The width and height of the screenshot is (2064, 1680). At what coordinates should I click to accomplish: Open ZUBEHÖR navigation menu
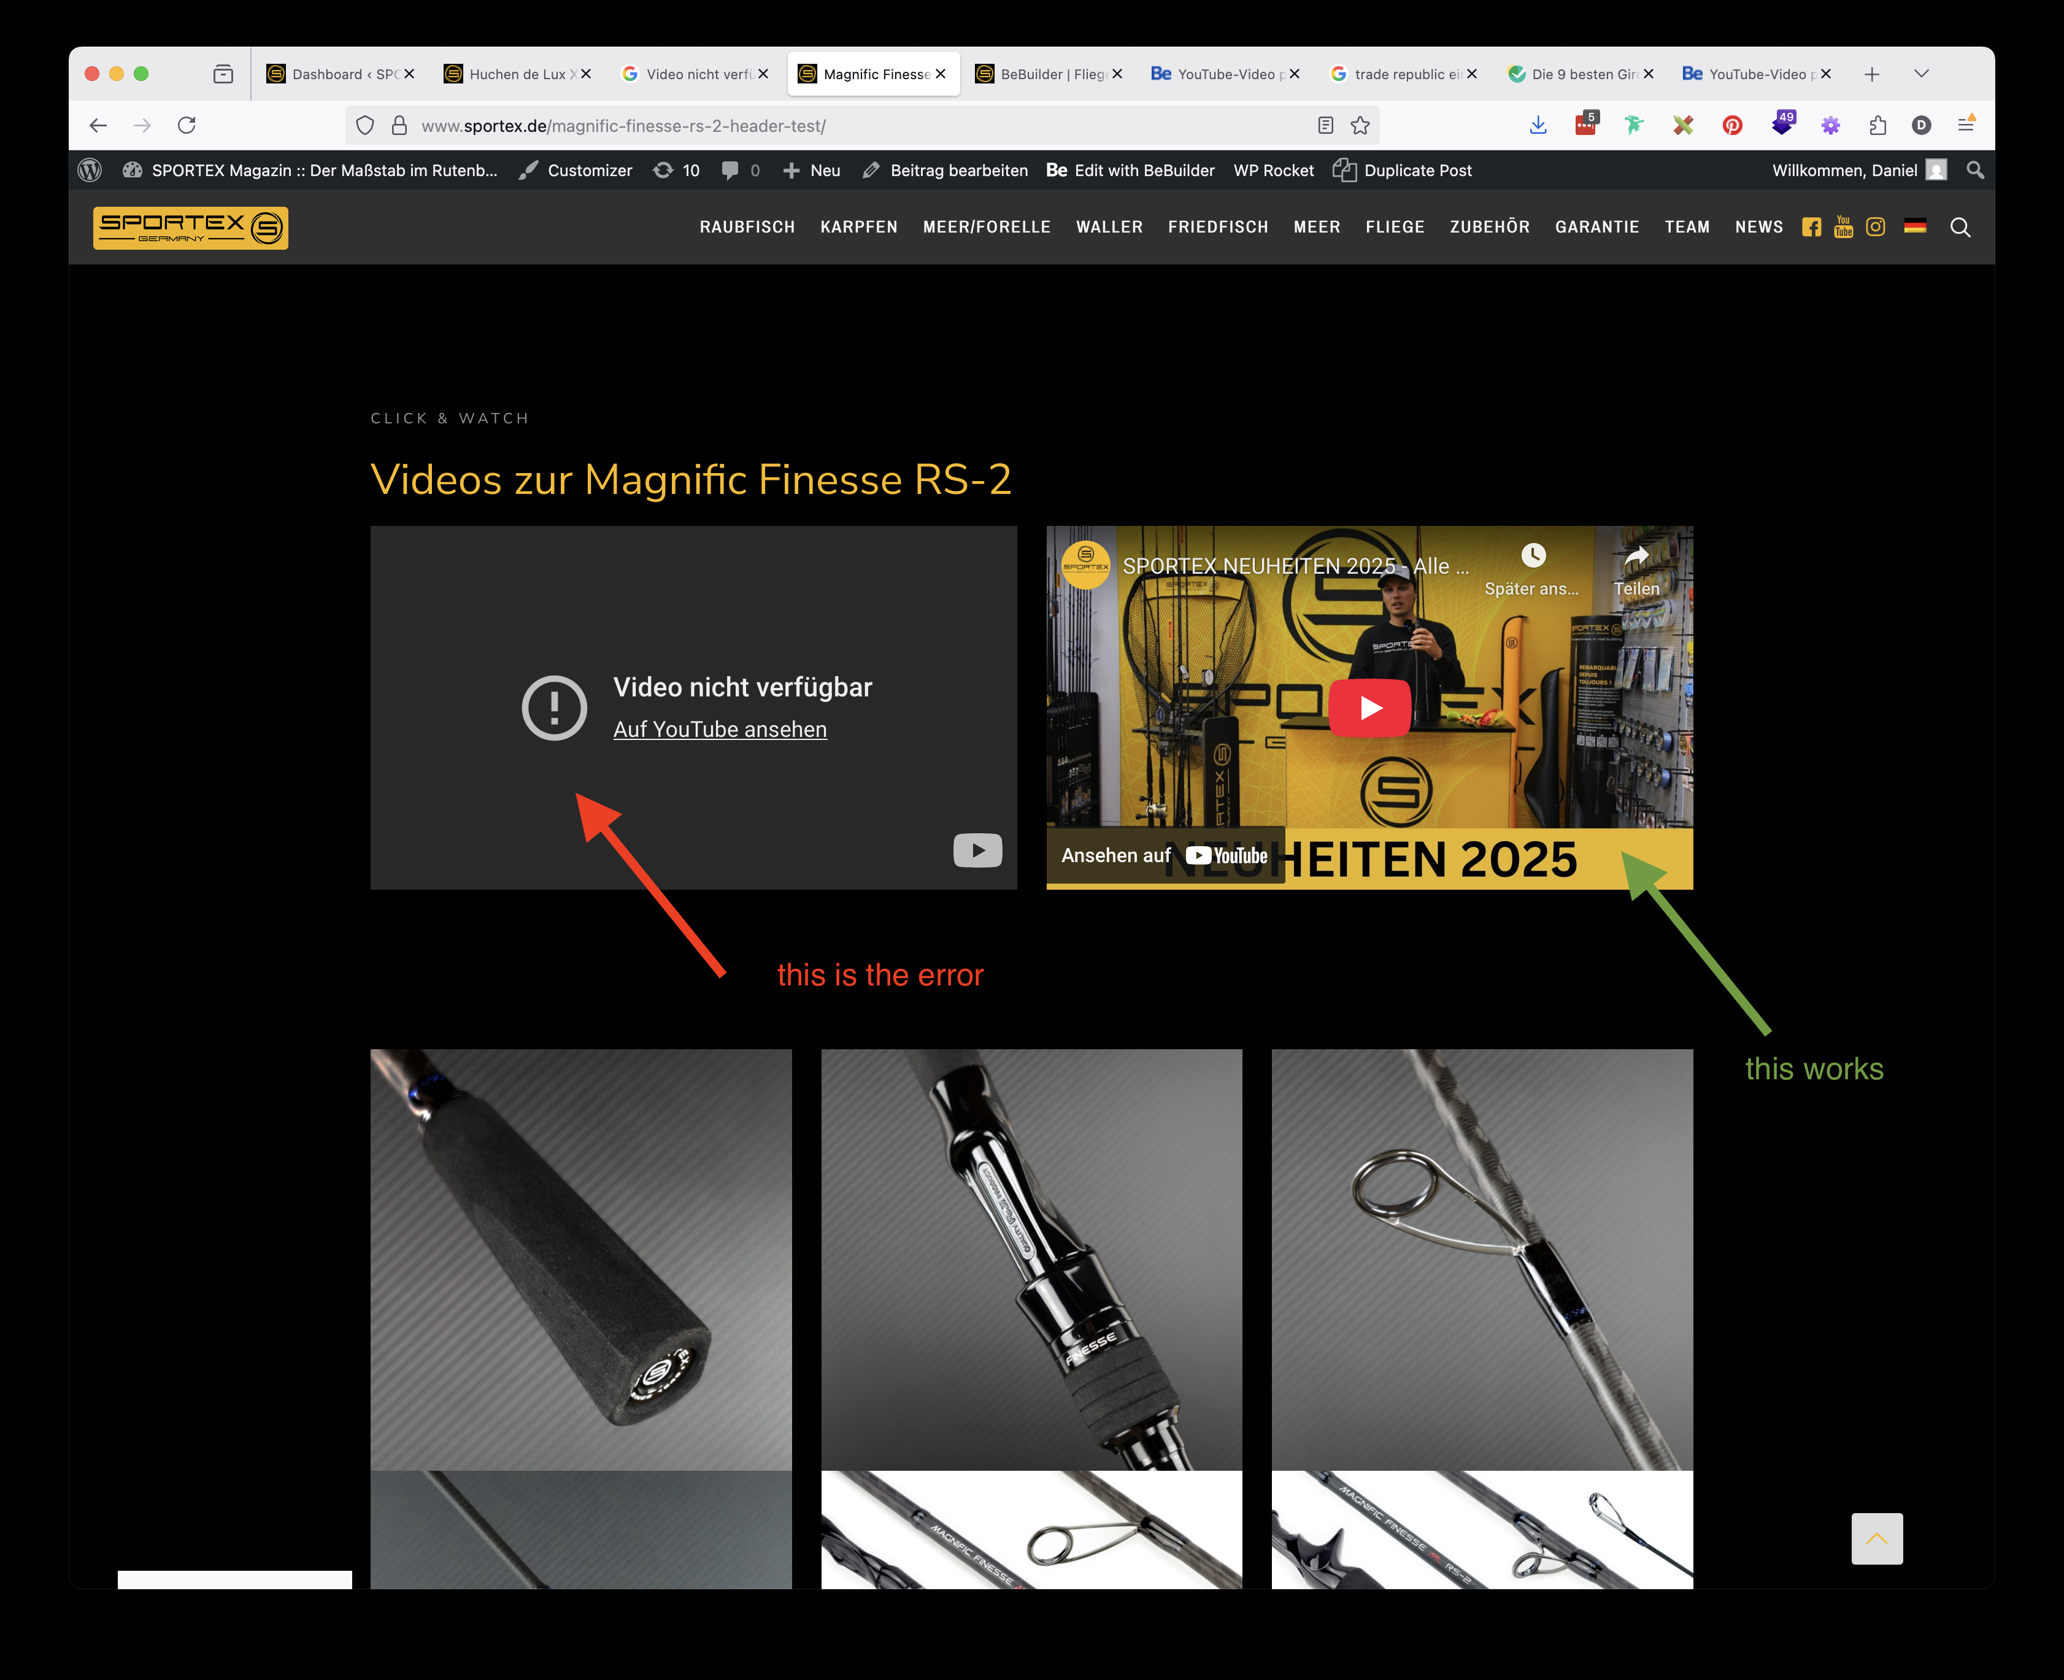[1490, 228]
